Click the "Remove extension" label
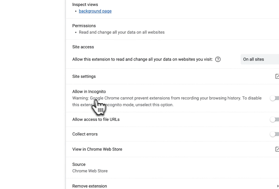The image size is (279, 189). tap(89, 186)
